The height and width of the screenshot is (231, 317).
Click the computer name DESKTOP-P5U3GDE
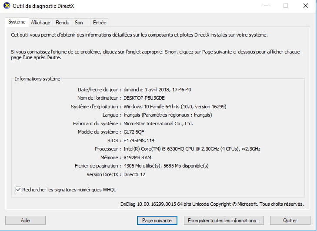coord(144,98)
